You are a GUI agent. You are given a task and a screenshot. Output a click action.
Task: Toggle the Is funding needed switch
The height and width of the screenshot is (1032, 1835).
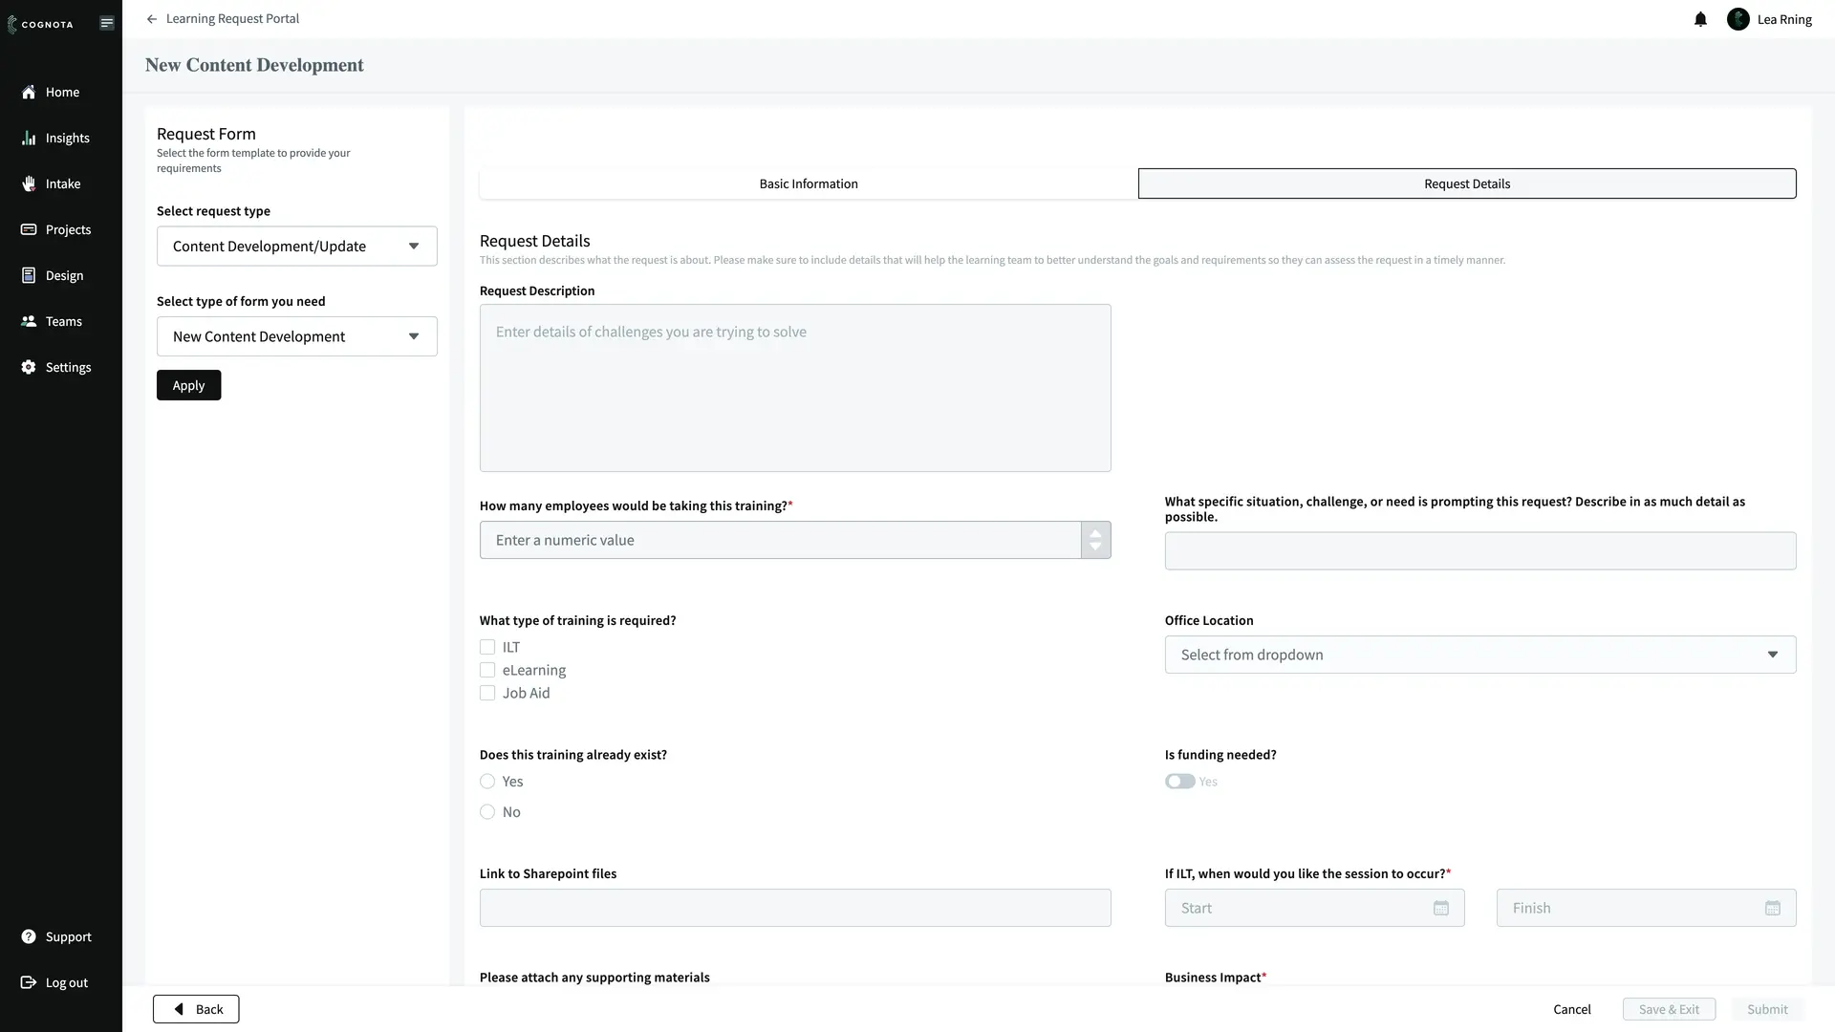[x=1179, y=782]
